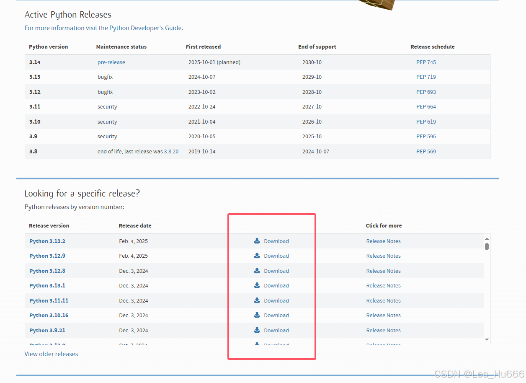
Task: Click download icon in Python 3.13.1 row
Action: click(x=257, y=285)
